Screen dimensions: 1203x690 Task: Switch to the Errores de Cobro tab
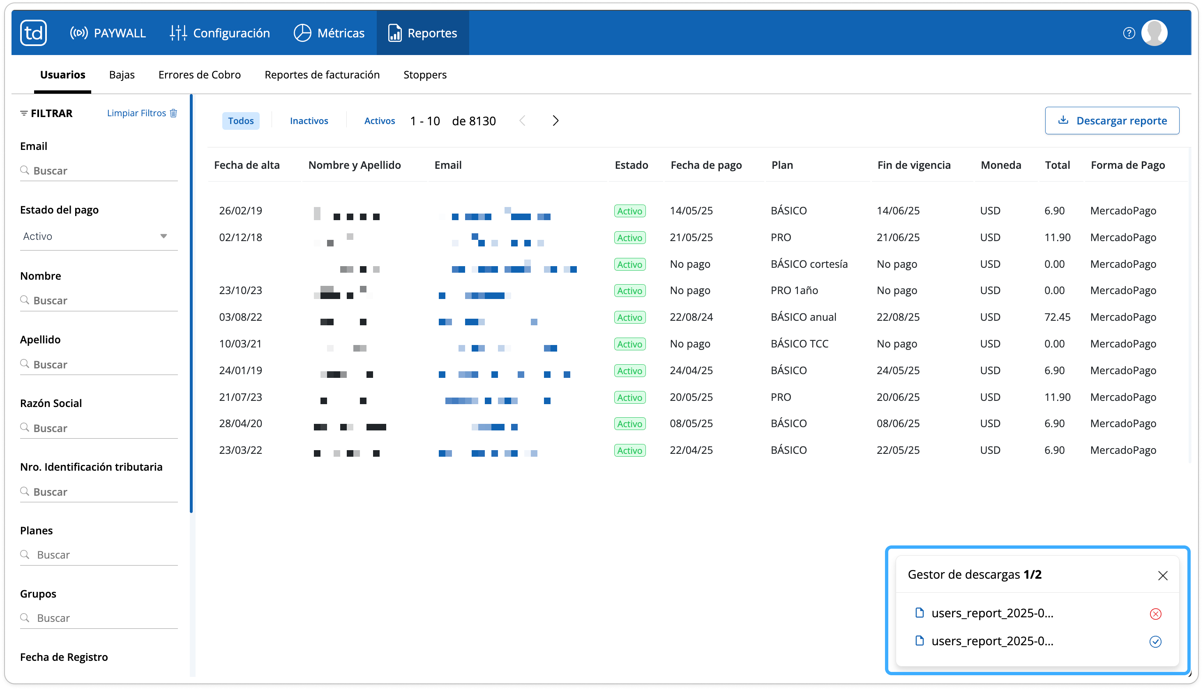click(x=200, y=74)
